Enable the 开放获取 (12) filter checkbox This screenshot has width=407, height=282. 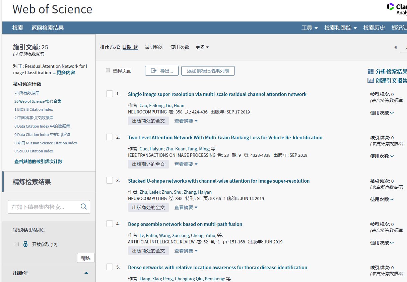(x=17, y=244)
